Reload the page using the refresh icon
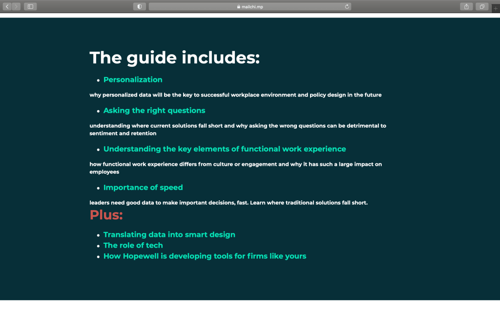Viewport: 500px width, 312px height. tap(347, 6)
